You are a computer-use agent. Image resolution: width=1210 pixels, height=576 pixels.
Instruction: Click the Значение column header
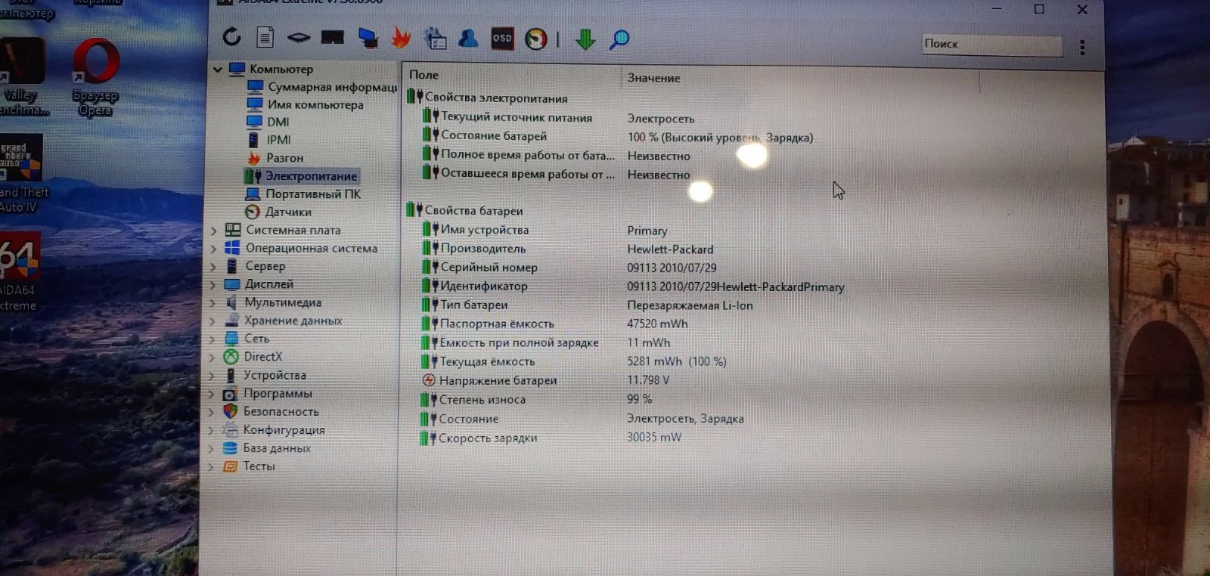pyautogui.click(x=653, y=78)
